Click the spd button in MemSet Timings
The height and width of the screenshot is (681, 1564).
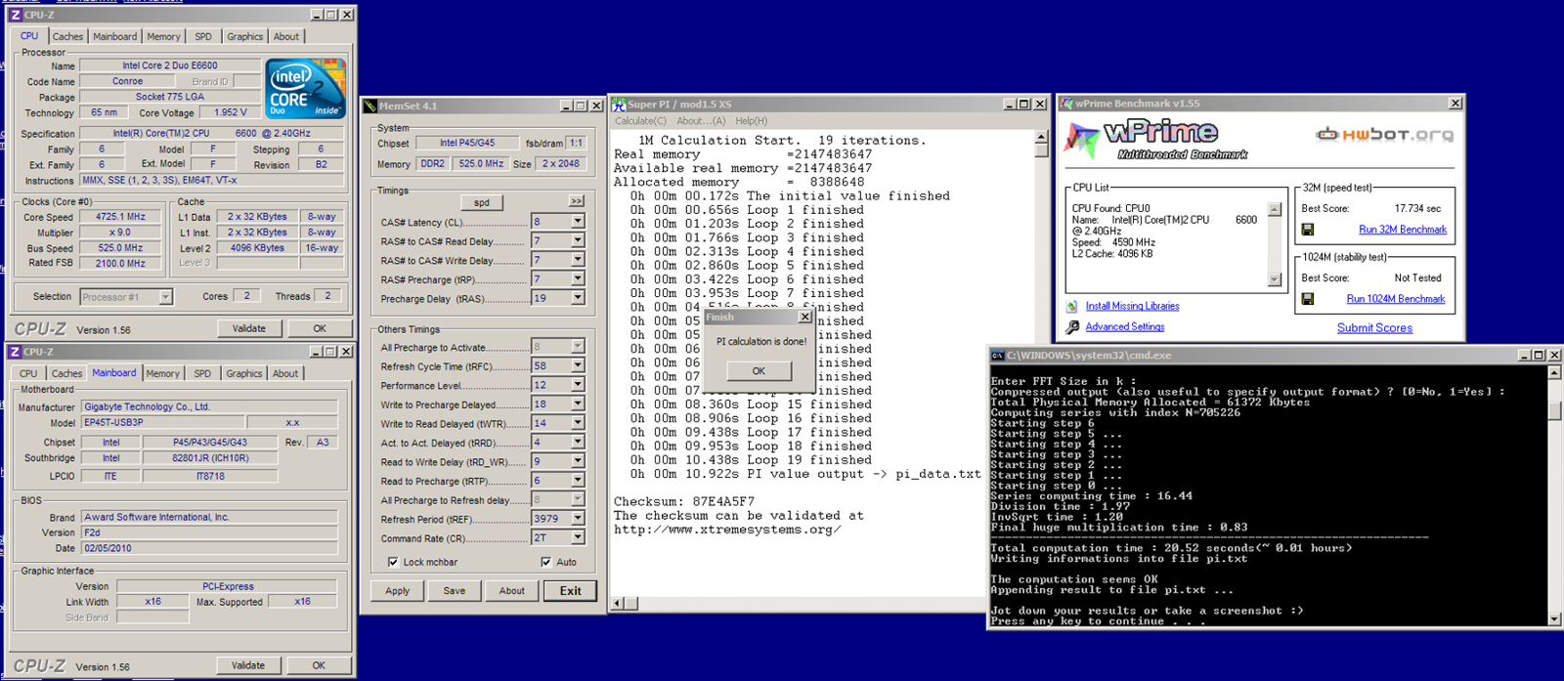coord(482,202)
